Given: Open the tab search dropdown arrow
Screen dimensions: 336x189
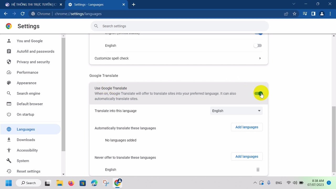Looking at the screenshot, I should 294,4.
